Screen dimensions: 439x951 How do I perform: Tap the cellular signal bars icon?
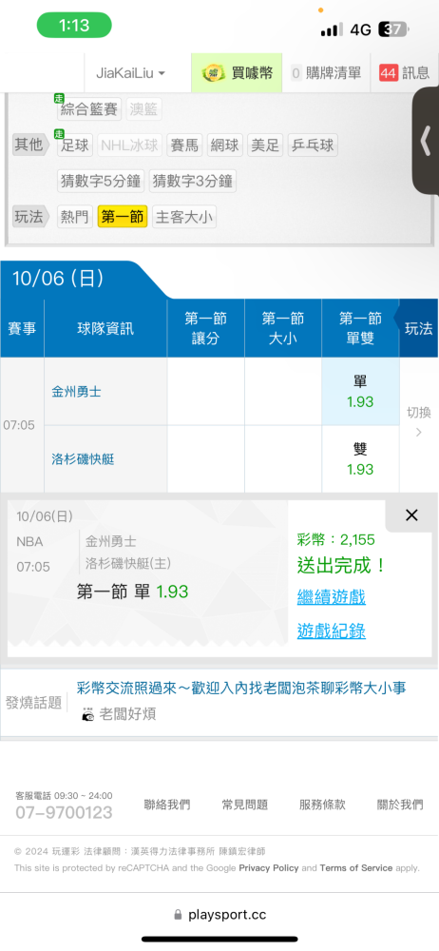[332, 29]
